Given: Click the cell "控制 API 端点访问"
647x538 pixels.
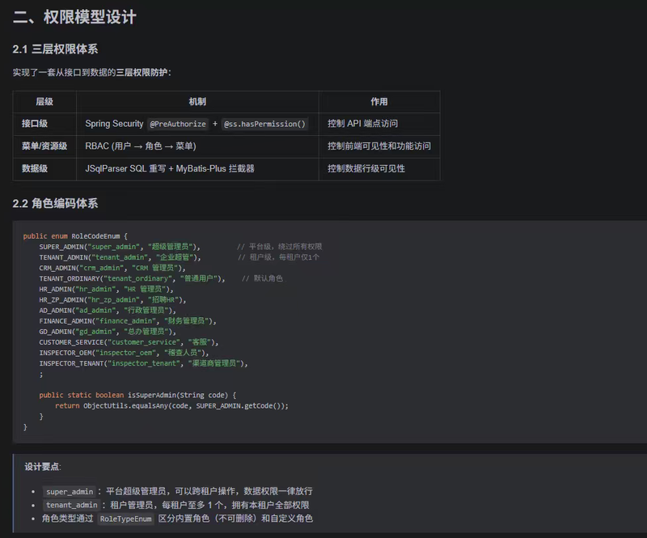Looking at the screenshot, I should pos(362,124).
